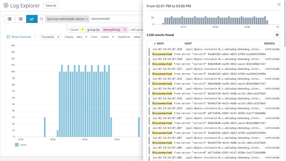Image resolution: width=286 pixels, height=161 pixels.
Task: Click the '2,530 results found' text
Action: click(160, 35)
